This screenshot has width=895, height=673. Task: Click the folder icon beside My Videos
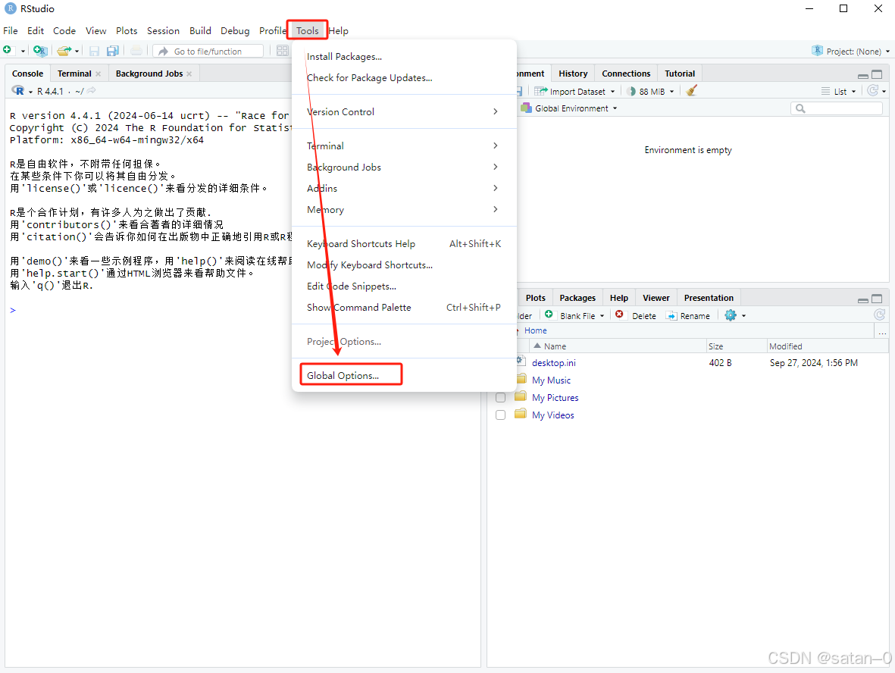coord(520,414)
